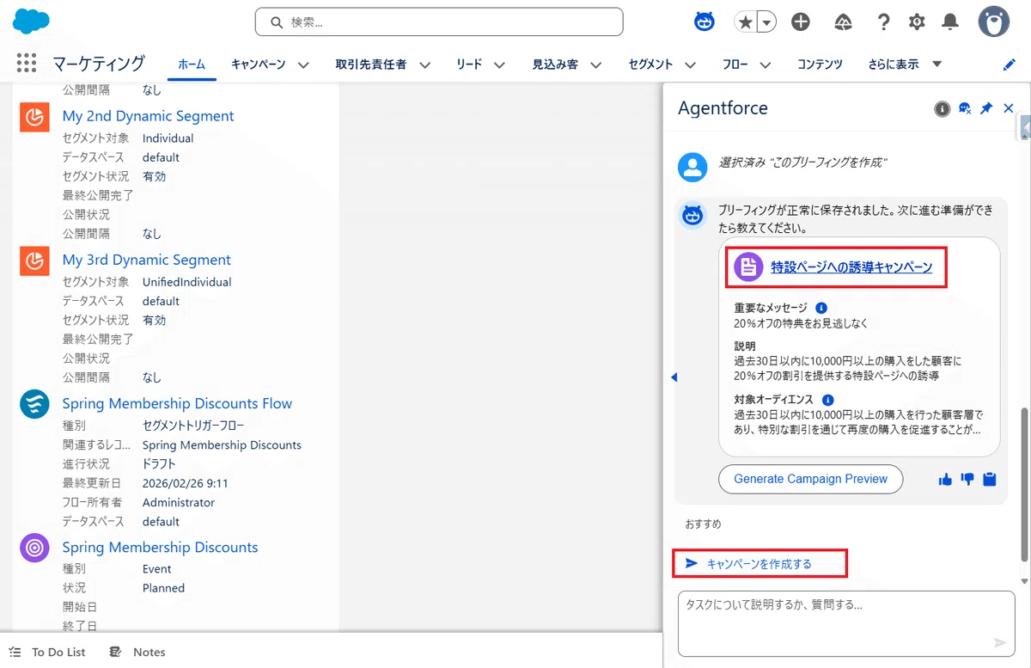Click the Salesforce cloud logo

[x=31, y=21]
